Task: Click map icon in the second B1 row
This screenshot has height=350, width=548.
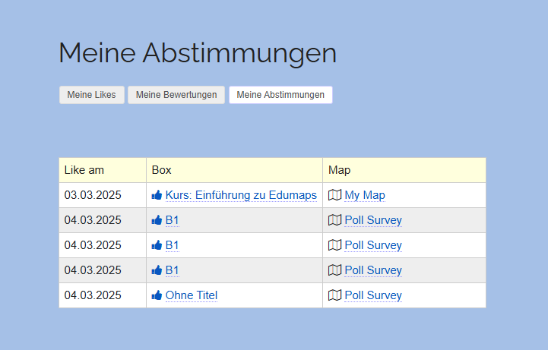Action: point(334,245)
